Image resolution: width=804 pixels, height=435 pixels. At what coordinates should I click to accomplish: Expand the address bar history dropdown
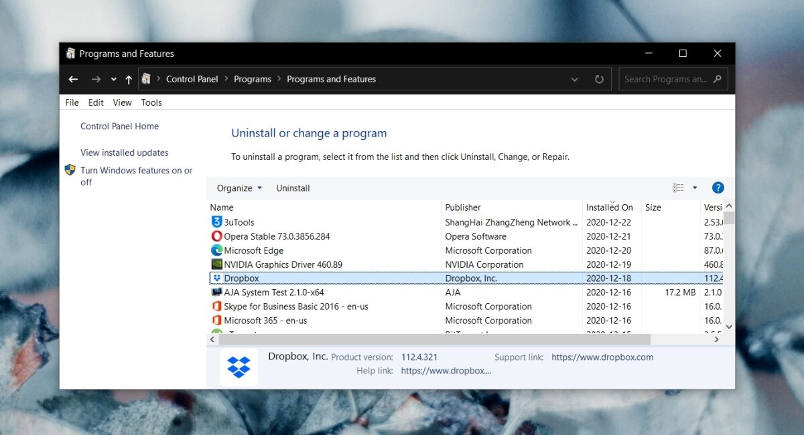tap(574, 79)
